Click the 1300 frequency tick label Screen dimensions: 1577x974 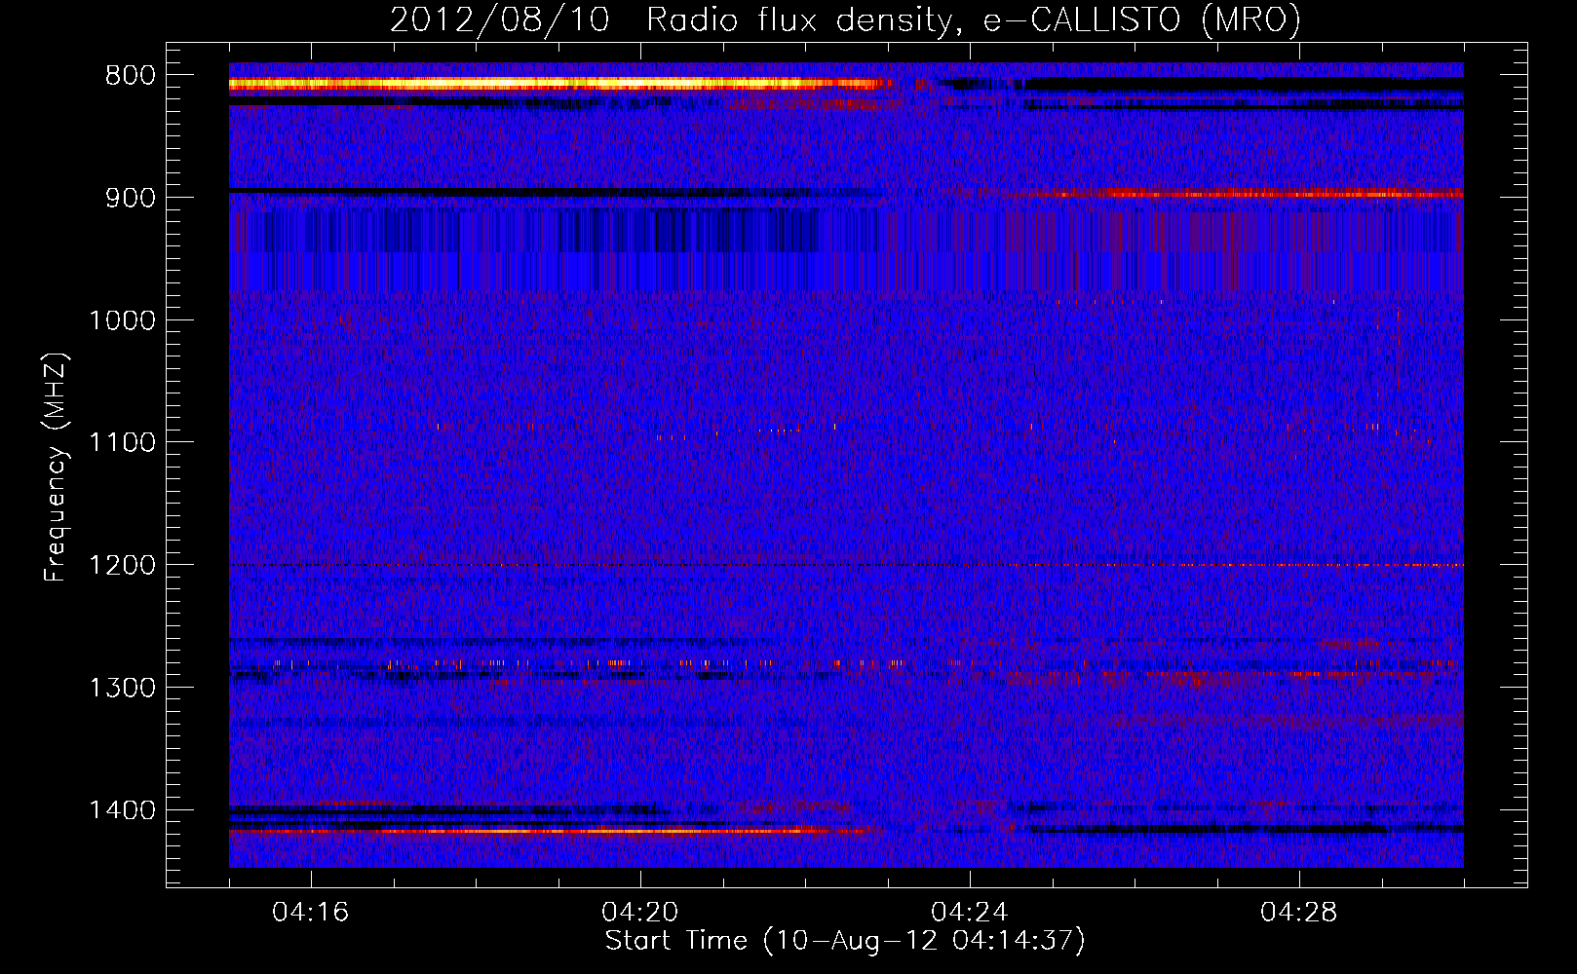click(x=122, y=688)
